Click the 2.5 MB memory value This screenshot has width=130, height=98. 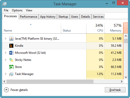[117, 60]
